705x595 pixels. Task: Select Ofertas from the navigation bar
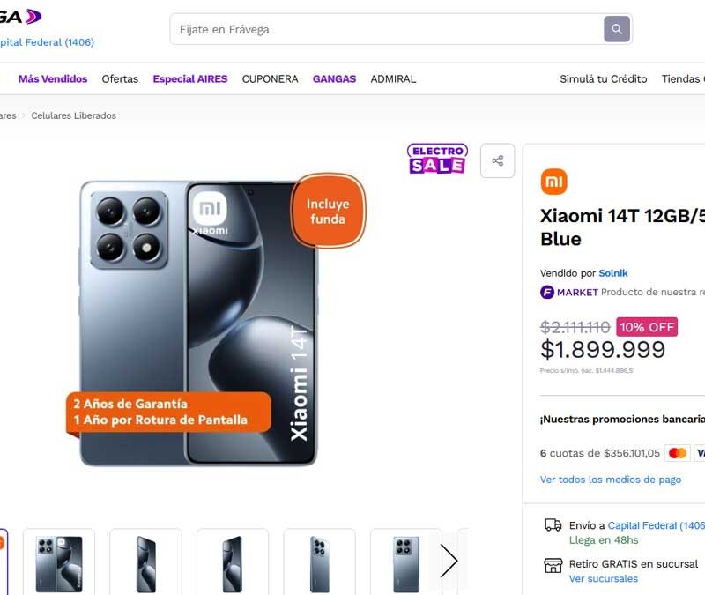point(120,78)
